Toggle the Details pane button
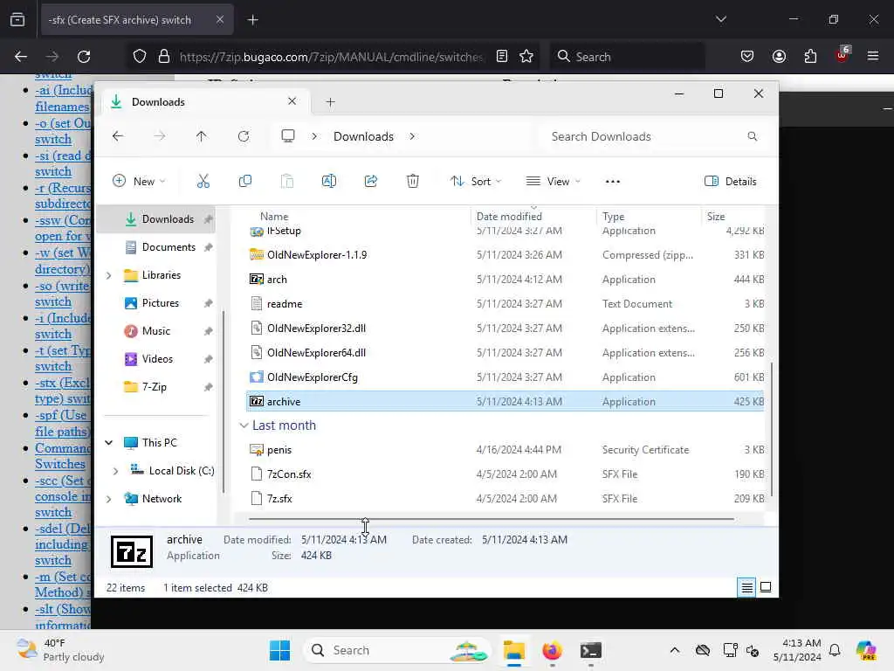 tap(731, 182)
